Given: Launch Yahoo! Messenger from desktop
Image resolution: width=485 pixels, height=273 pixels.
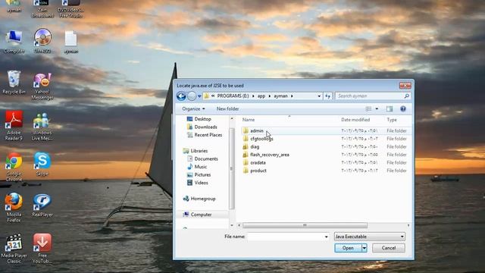Looking at the screenshot, I should pyautogui.click(x=42, y=86).
